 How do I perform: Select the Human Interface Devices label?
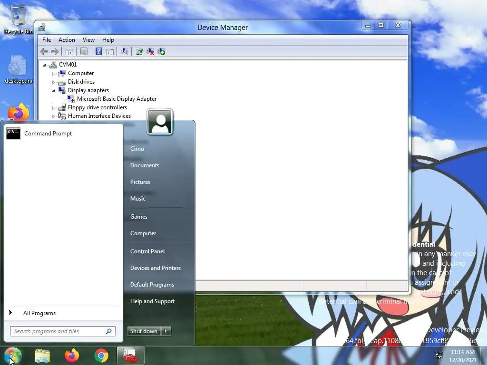click(x=99, y=116)
